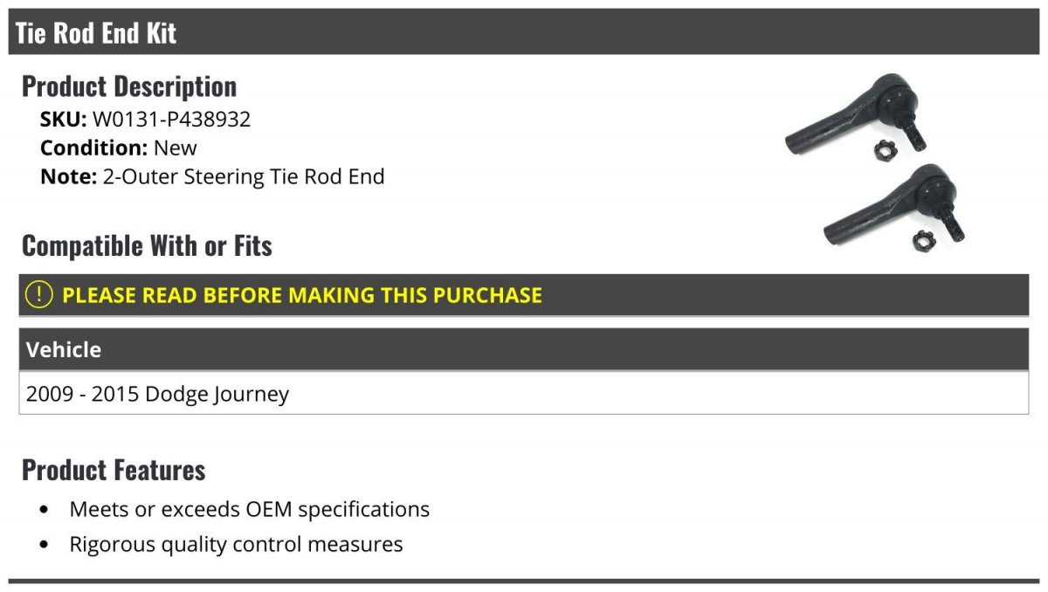Screen dimensions: 1048x592
Task: Click the Condition: New line
Action: pyautogui.click(x=119, y=148)
